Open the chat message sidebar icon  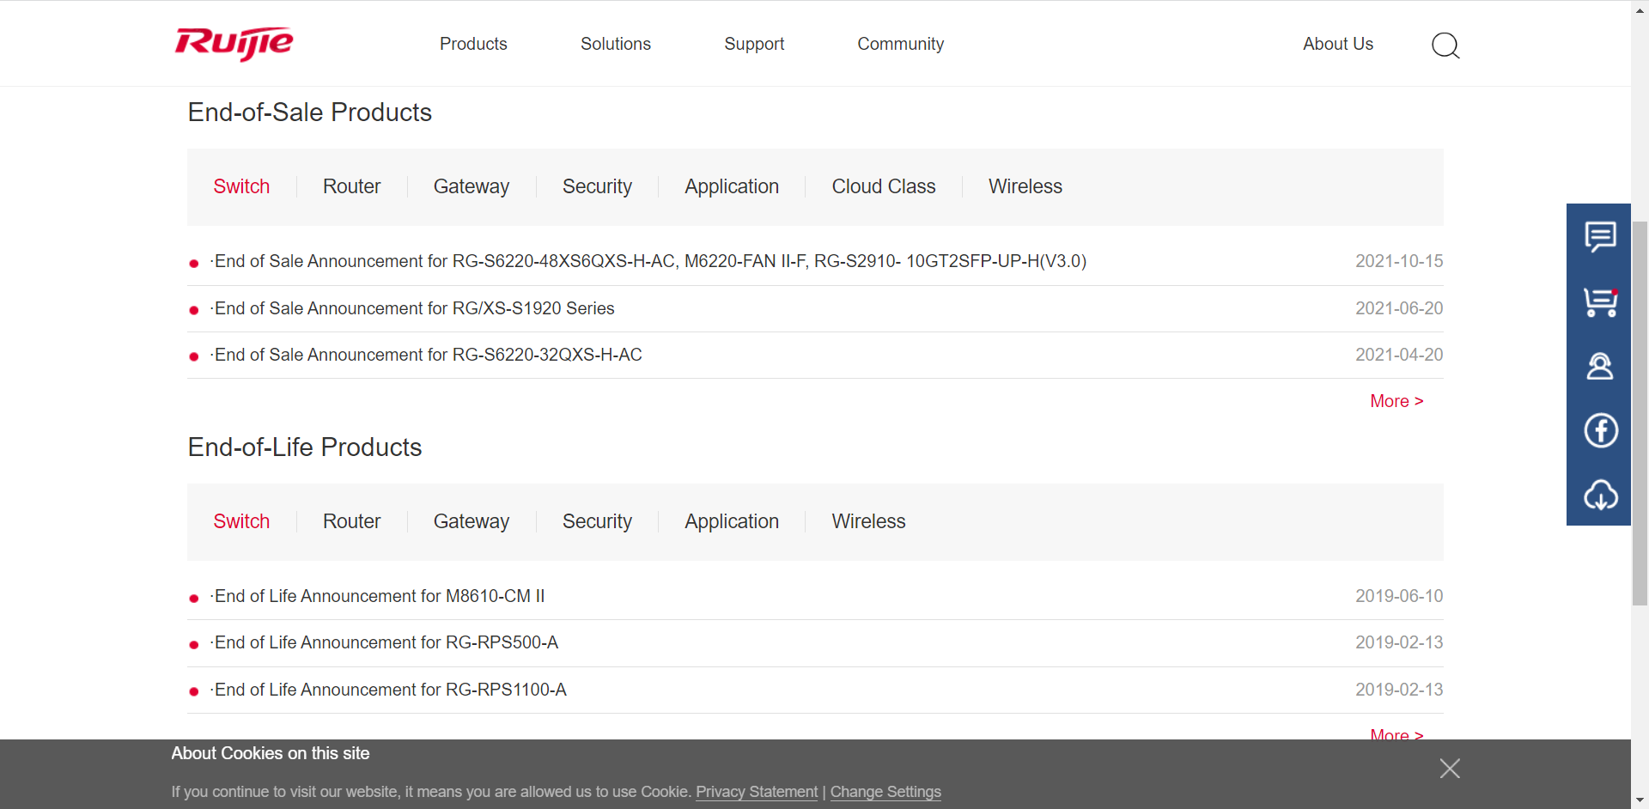click(x=1600, y=237)
